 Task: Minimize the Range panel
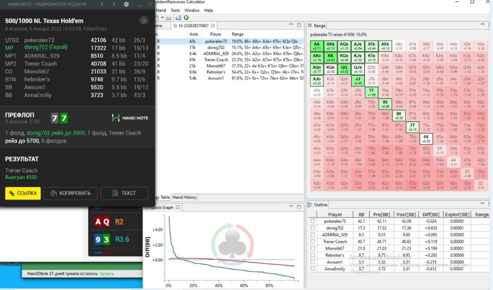pyautogui.click(x=483, y=25)
